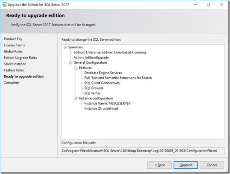Select the Instance configuration tree item

[96, 98]
